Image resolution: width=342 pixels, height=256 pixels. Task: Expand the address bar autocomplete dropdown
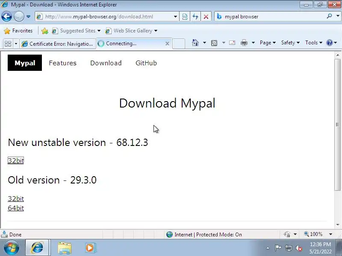(175, 17)
